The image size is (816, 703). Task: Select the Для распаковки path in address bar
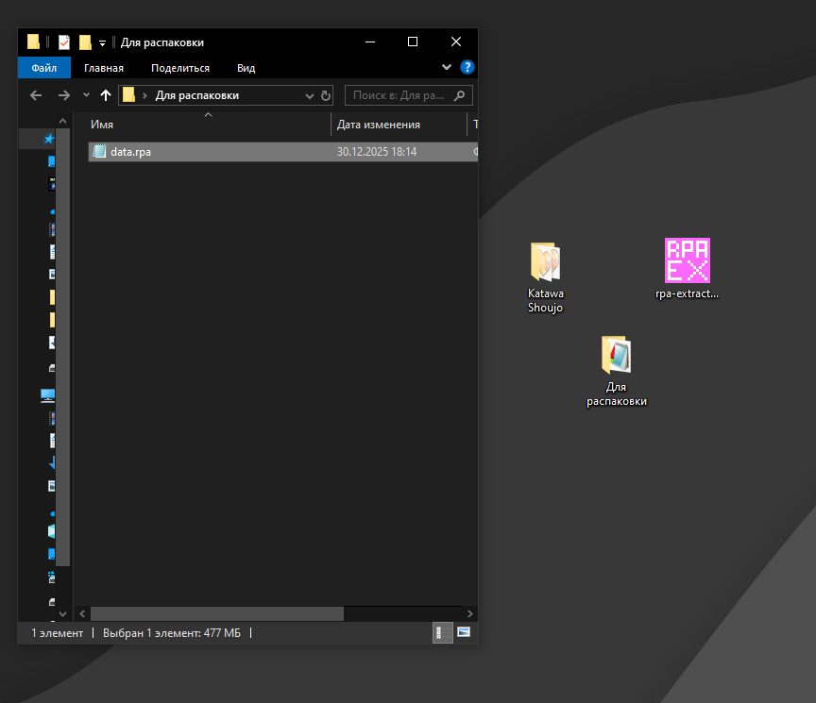click(x=197, y=95)
